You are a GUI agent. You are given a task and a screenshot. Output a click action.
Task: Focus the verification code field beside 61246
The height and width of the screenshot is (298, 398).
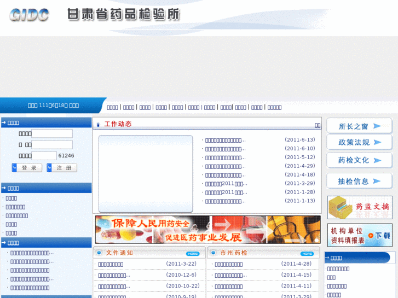(44, 156)
